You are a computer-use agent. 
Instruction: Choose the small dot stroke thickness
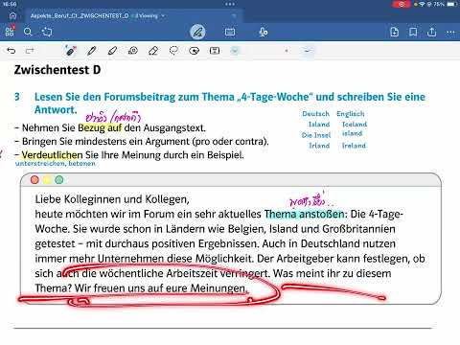287,51
